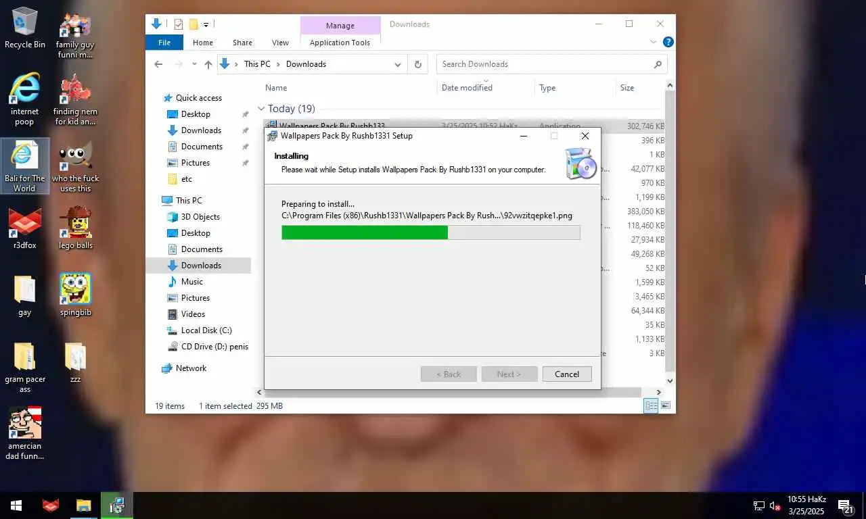Image resolution: width=866 pixels, height=519 pixels.
Task: Open the Home ribbon tab
Action: point(203,42)
